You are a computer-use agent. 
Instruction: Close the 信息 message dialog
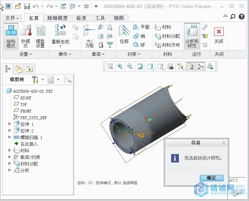tap(224, 143)
